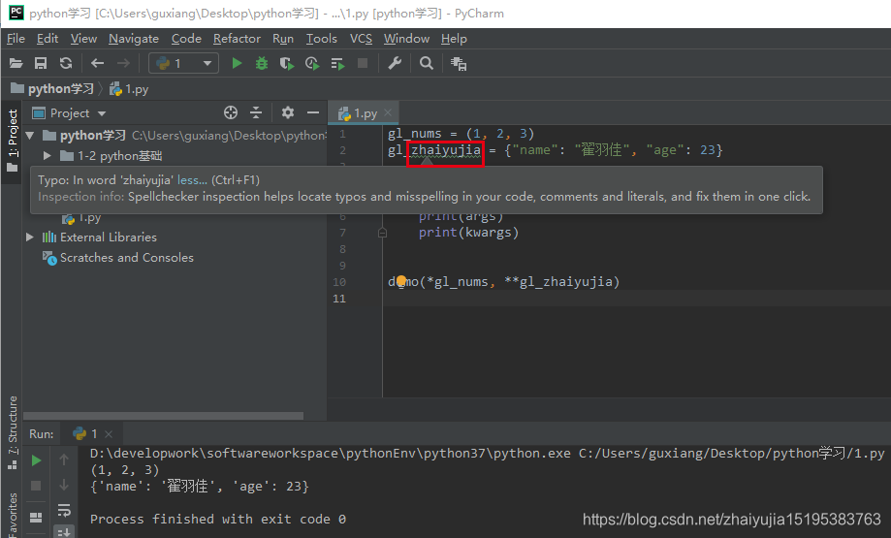Viewport: 891px width, 538px height.
Task: Click restore layout icon in Run panel
Action: click(x=36, y=517)
